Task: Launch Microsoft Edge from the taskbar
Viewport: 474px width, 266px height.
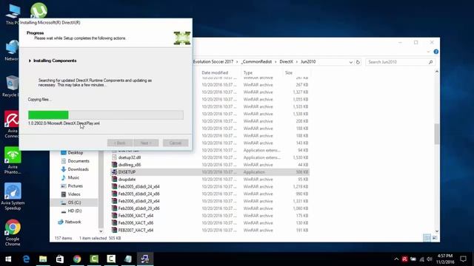Action: (26, 259)
